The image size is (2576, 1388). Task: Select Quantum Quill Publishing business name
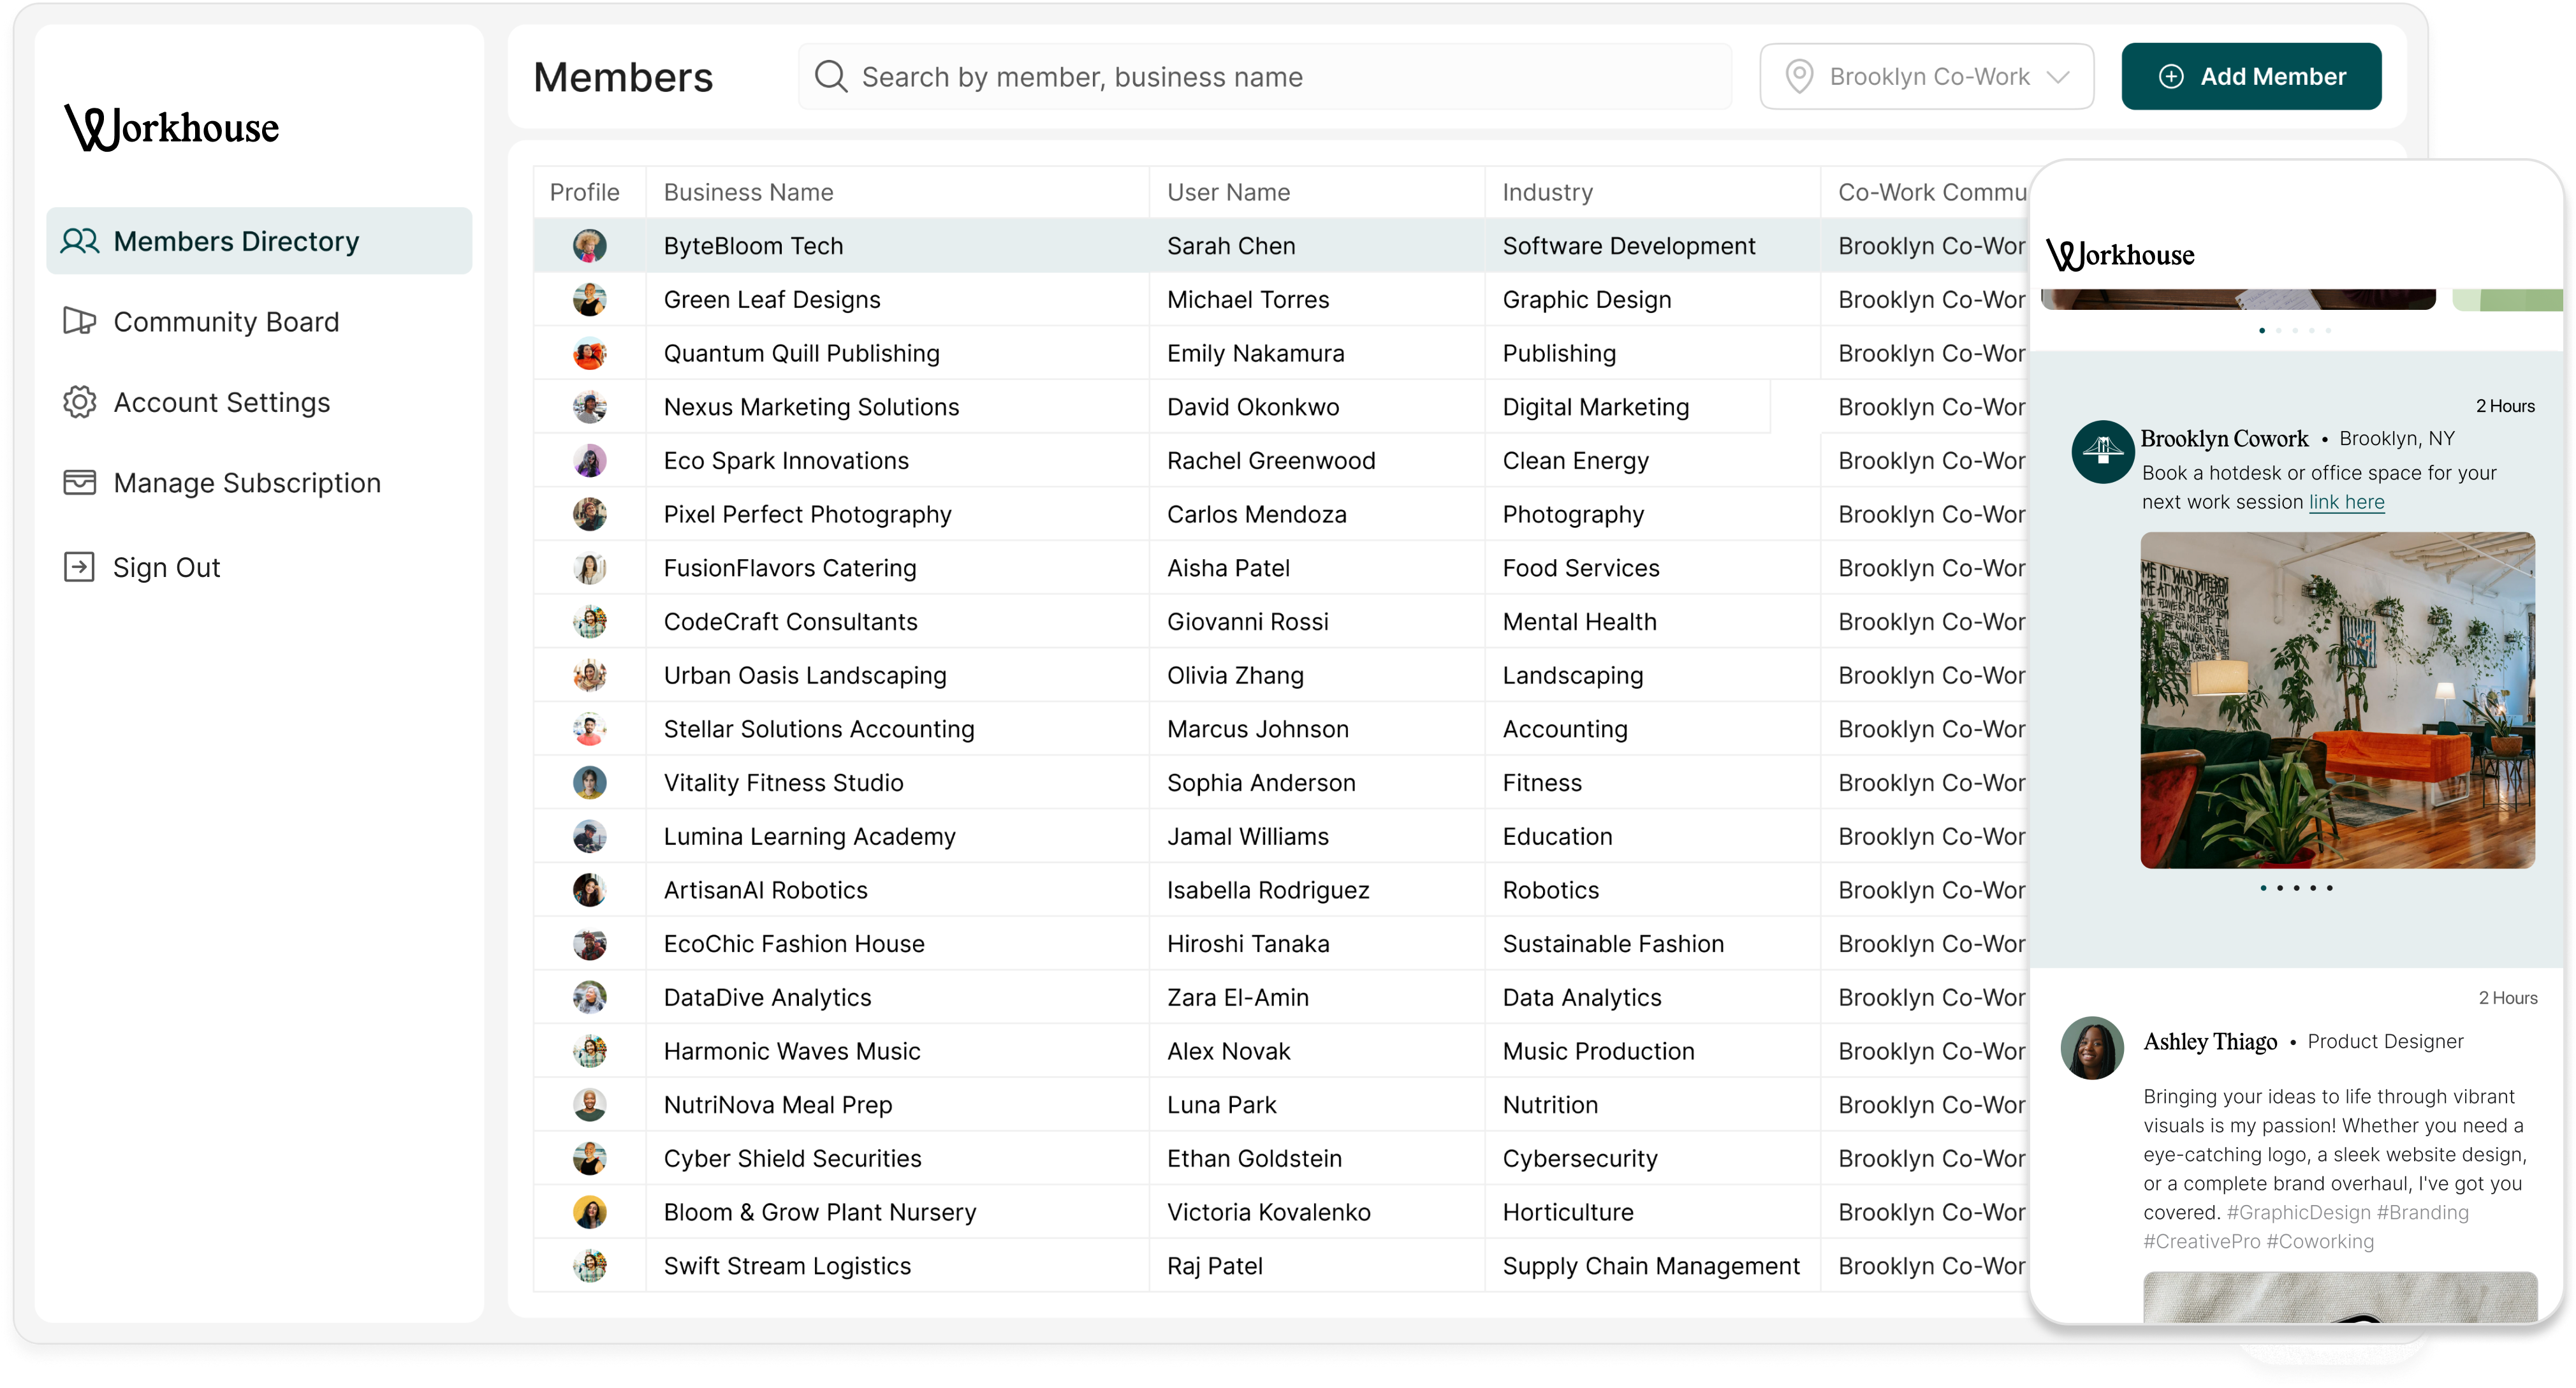click(801, 353)
